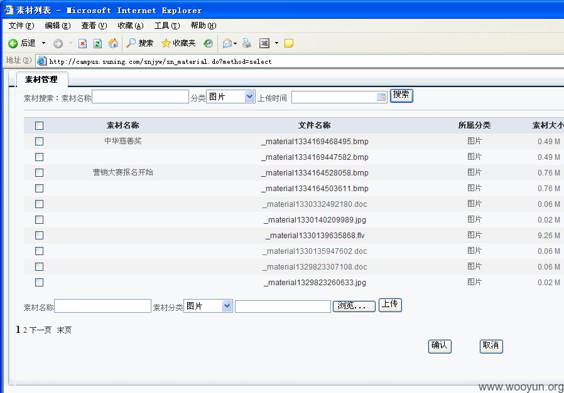The image size is (564, 393).
Task: Click the 末页 last page link
Action: (x=64, y=330)
